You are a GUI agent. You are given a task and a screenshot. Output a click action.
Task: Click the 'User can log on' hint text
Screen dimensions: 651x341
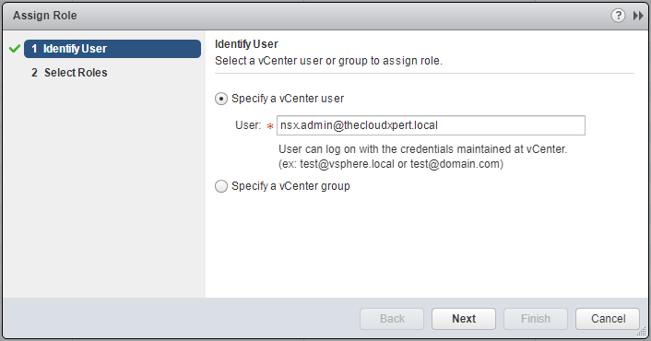tap(422, 149)
